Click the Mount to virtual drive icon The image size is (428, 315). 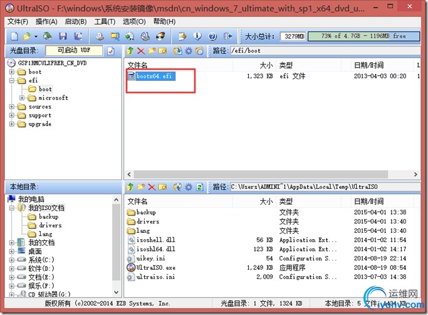coord(145,36)
